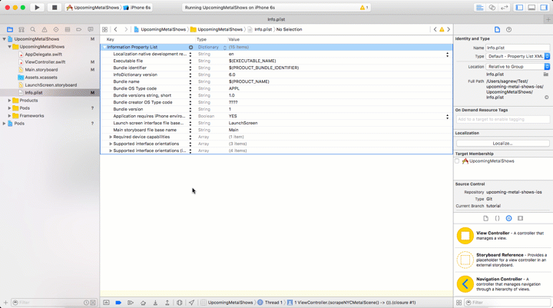The height and width of the screenshot is (308, 553).
Task: Expand Supported interface orientations (3 items)
Action: pyautogui.click(x=111, y=144)
